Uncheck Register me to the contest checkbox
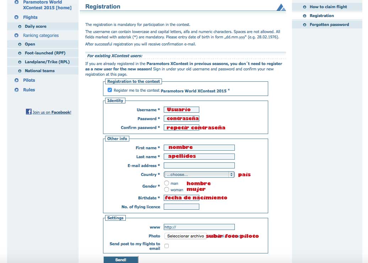 coord(110,90)
